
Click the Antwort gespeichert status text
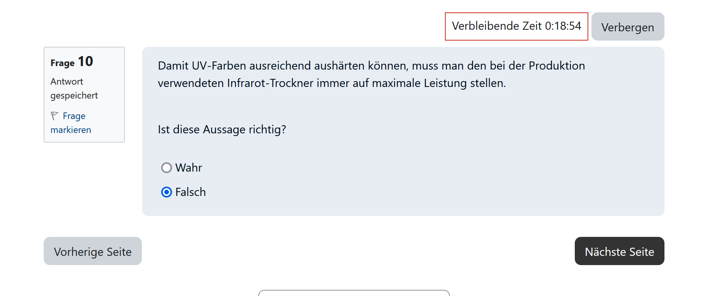point(74,88)
